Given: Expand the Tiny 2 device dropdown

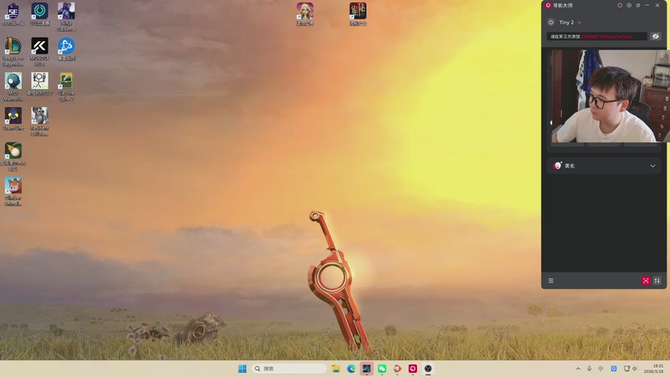Looking at the screenshot, I should coord(580,23).
